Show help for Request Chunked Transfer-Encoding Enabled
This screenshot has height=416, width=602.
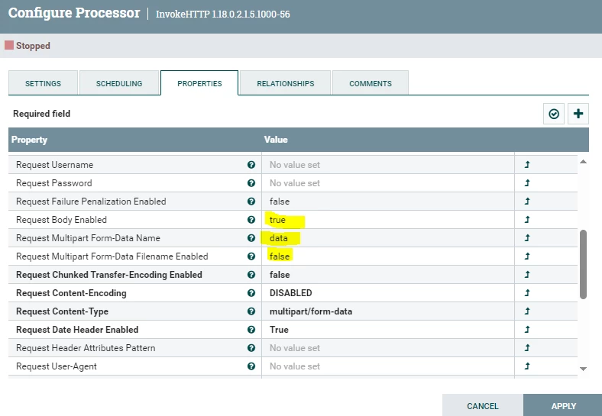point(251,275)
